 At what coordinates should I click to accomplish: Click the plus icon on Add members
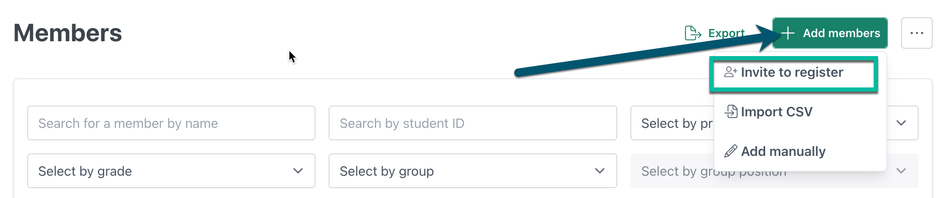(788, 33)
